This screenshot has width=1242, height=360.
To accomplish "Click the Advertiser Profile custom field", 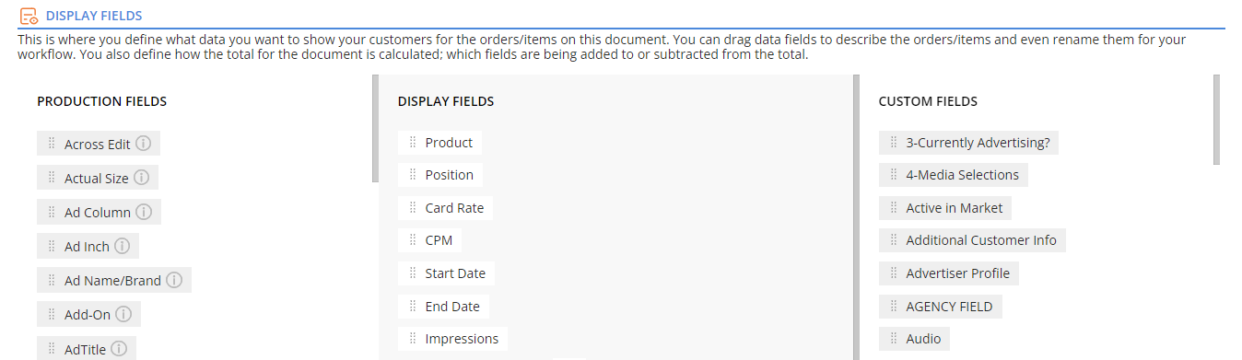I will [x=949, y=273].
